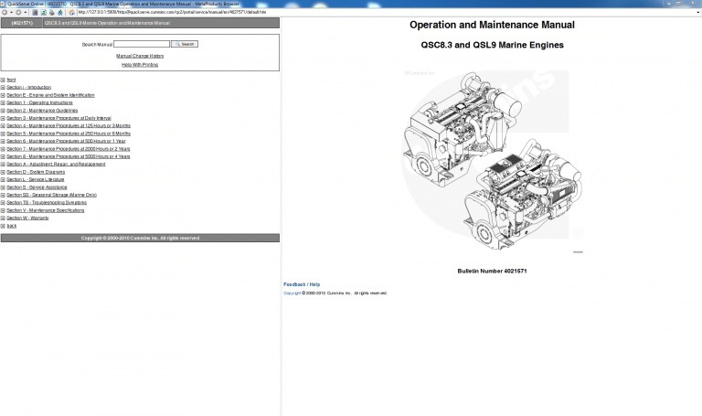The height and width of the screenshot is (416, 702).
Task: Open Section TS - Troubleshooting Symptoms link
Action: click(47, 202)
